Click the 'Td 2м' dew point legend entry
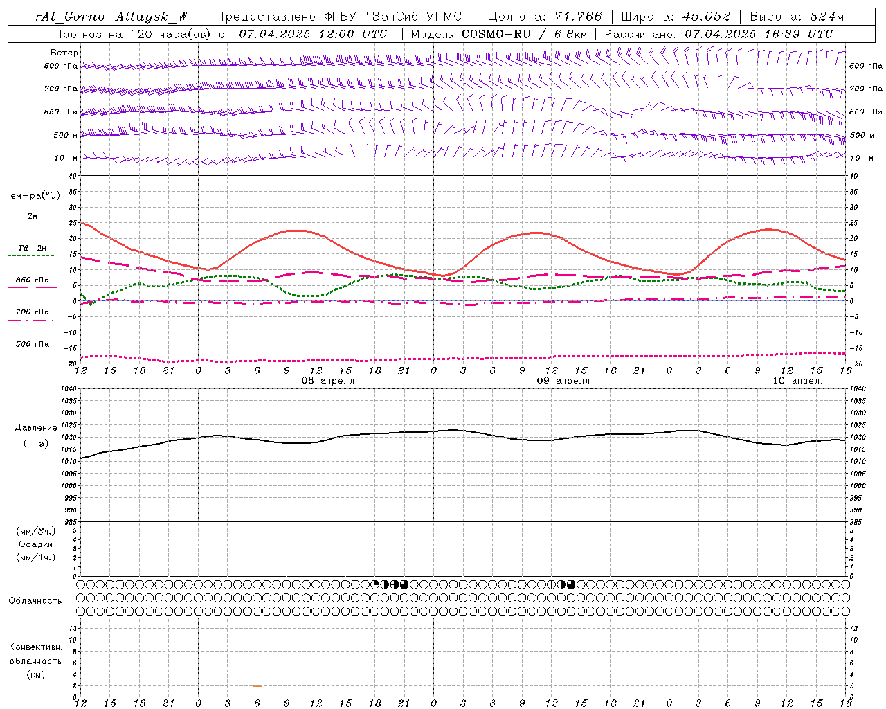The image size is (886, 709). coord(32,249)
